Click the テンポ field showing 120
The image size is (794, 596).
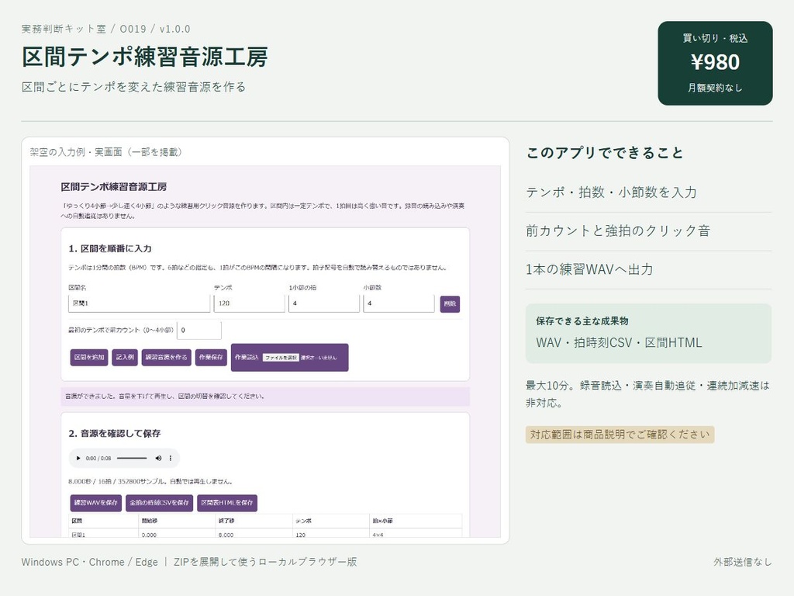249,303
